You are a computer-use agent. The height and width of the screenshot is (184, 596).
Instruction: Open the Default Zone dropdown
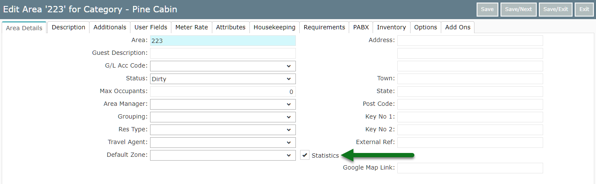coord(223,155)
